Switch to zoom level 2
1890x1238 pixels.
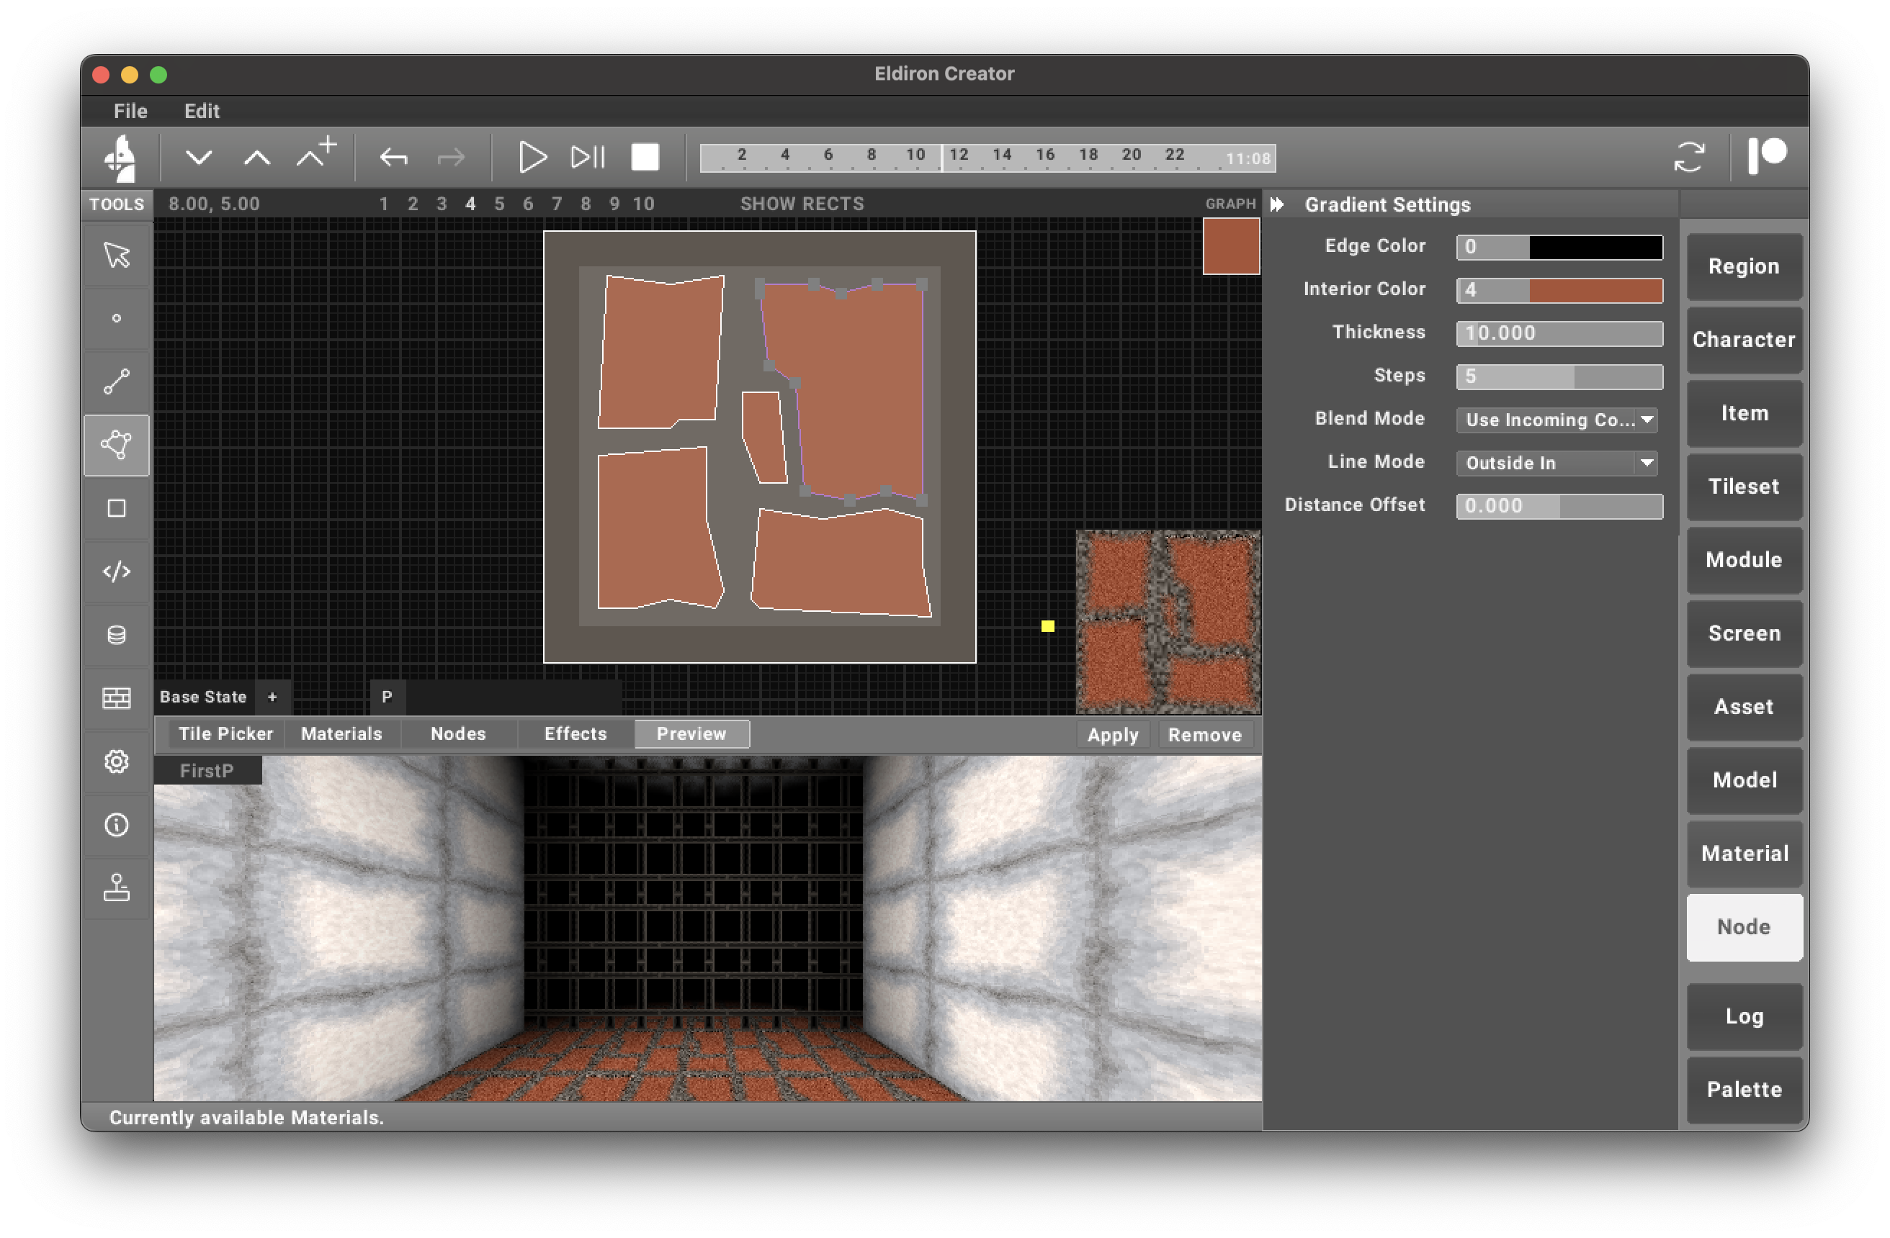point(413,204)
